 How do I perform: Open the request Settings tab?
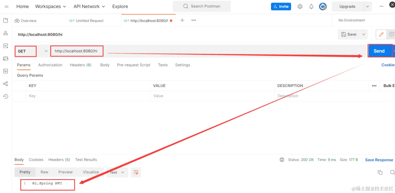pyautogui.click(x=183, y=65)
